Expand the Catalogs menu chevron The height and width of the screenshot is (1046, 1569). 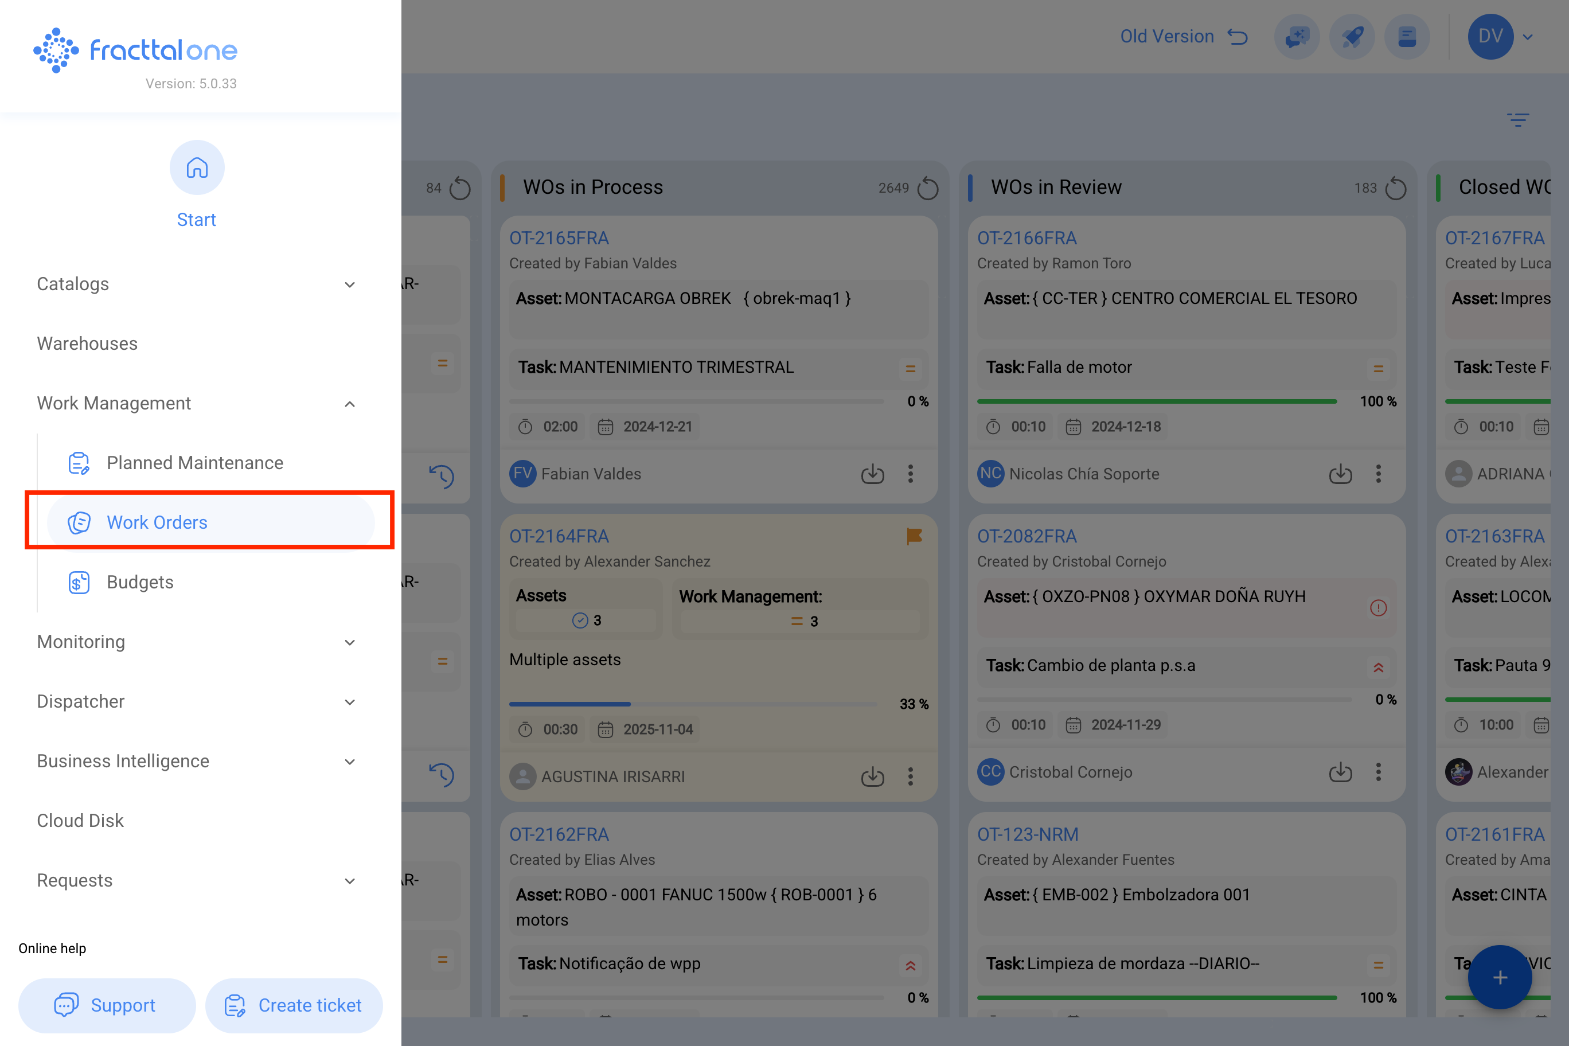pos(350,285)
